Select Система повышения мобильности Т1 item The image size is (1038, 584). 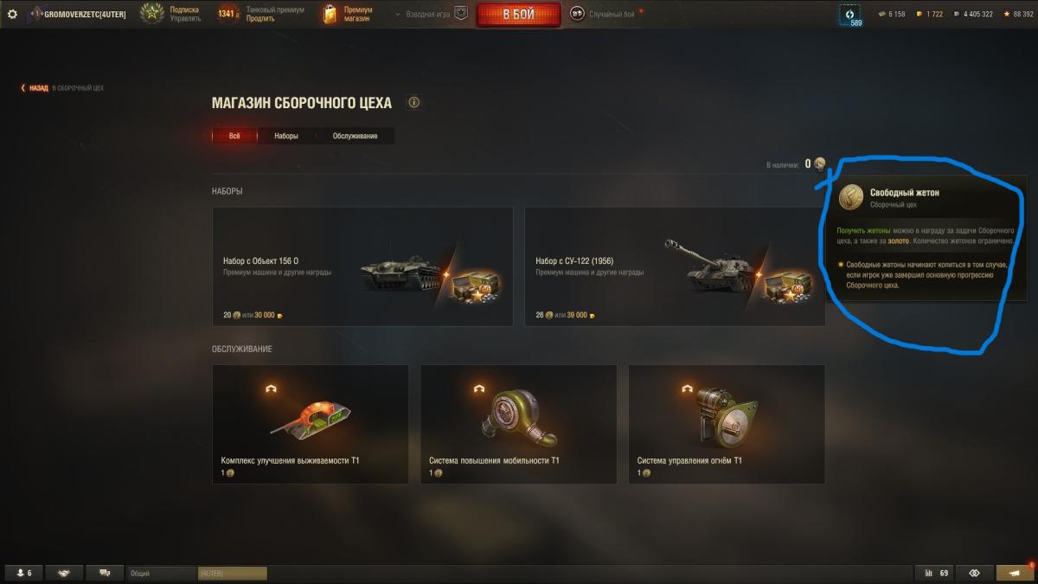(519, 424)
